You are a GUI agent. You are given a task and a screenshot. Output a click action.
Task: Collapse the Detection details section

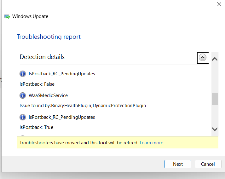[x=203, y=58]
